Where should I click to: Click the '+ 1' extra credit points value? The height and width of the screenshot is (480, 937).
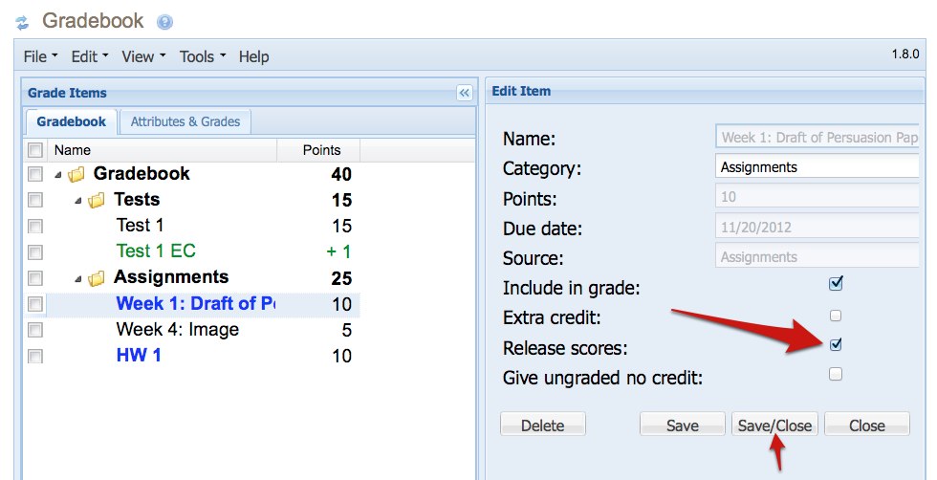[338, 251]
